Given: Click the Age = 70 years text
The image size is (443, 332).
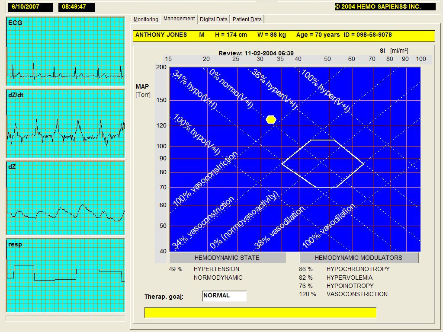Looking at the screenshot, I should [318, 35].
